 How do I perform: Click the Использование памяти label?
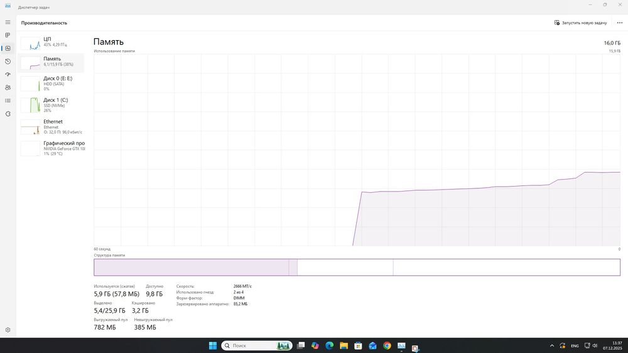click(x=114, y=51)
